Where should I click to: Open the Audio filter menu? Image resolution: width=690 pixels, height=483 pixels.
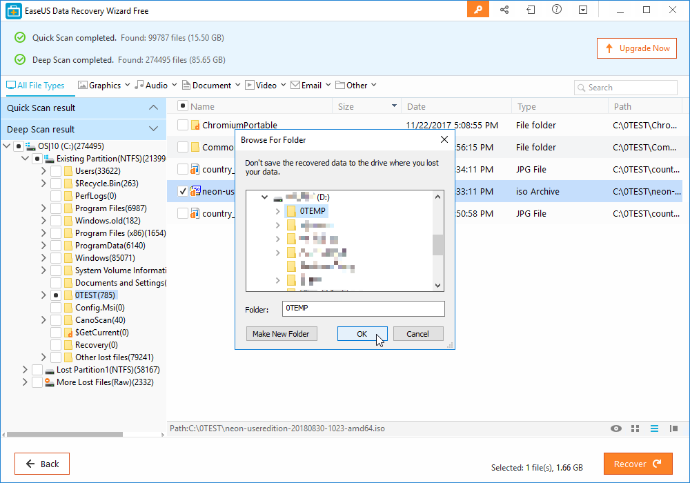156,86
